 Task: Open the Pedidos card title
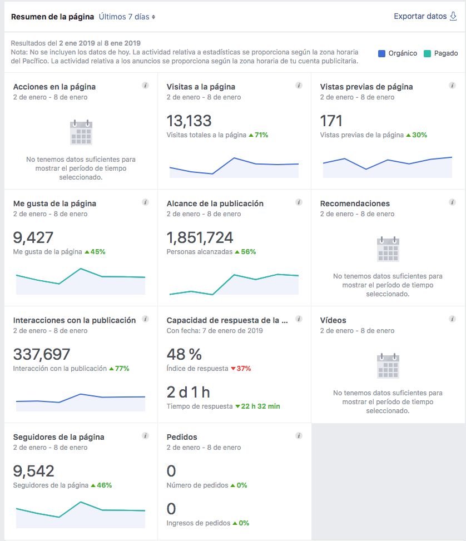[x=182, y=437]
